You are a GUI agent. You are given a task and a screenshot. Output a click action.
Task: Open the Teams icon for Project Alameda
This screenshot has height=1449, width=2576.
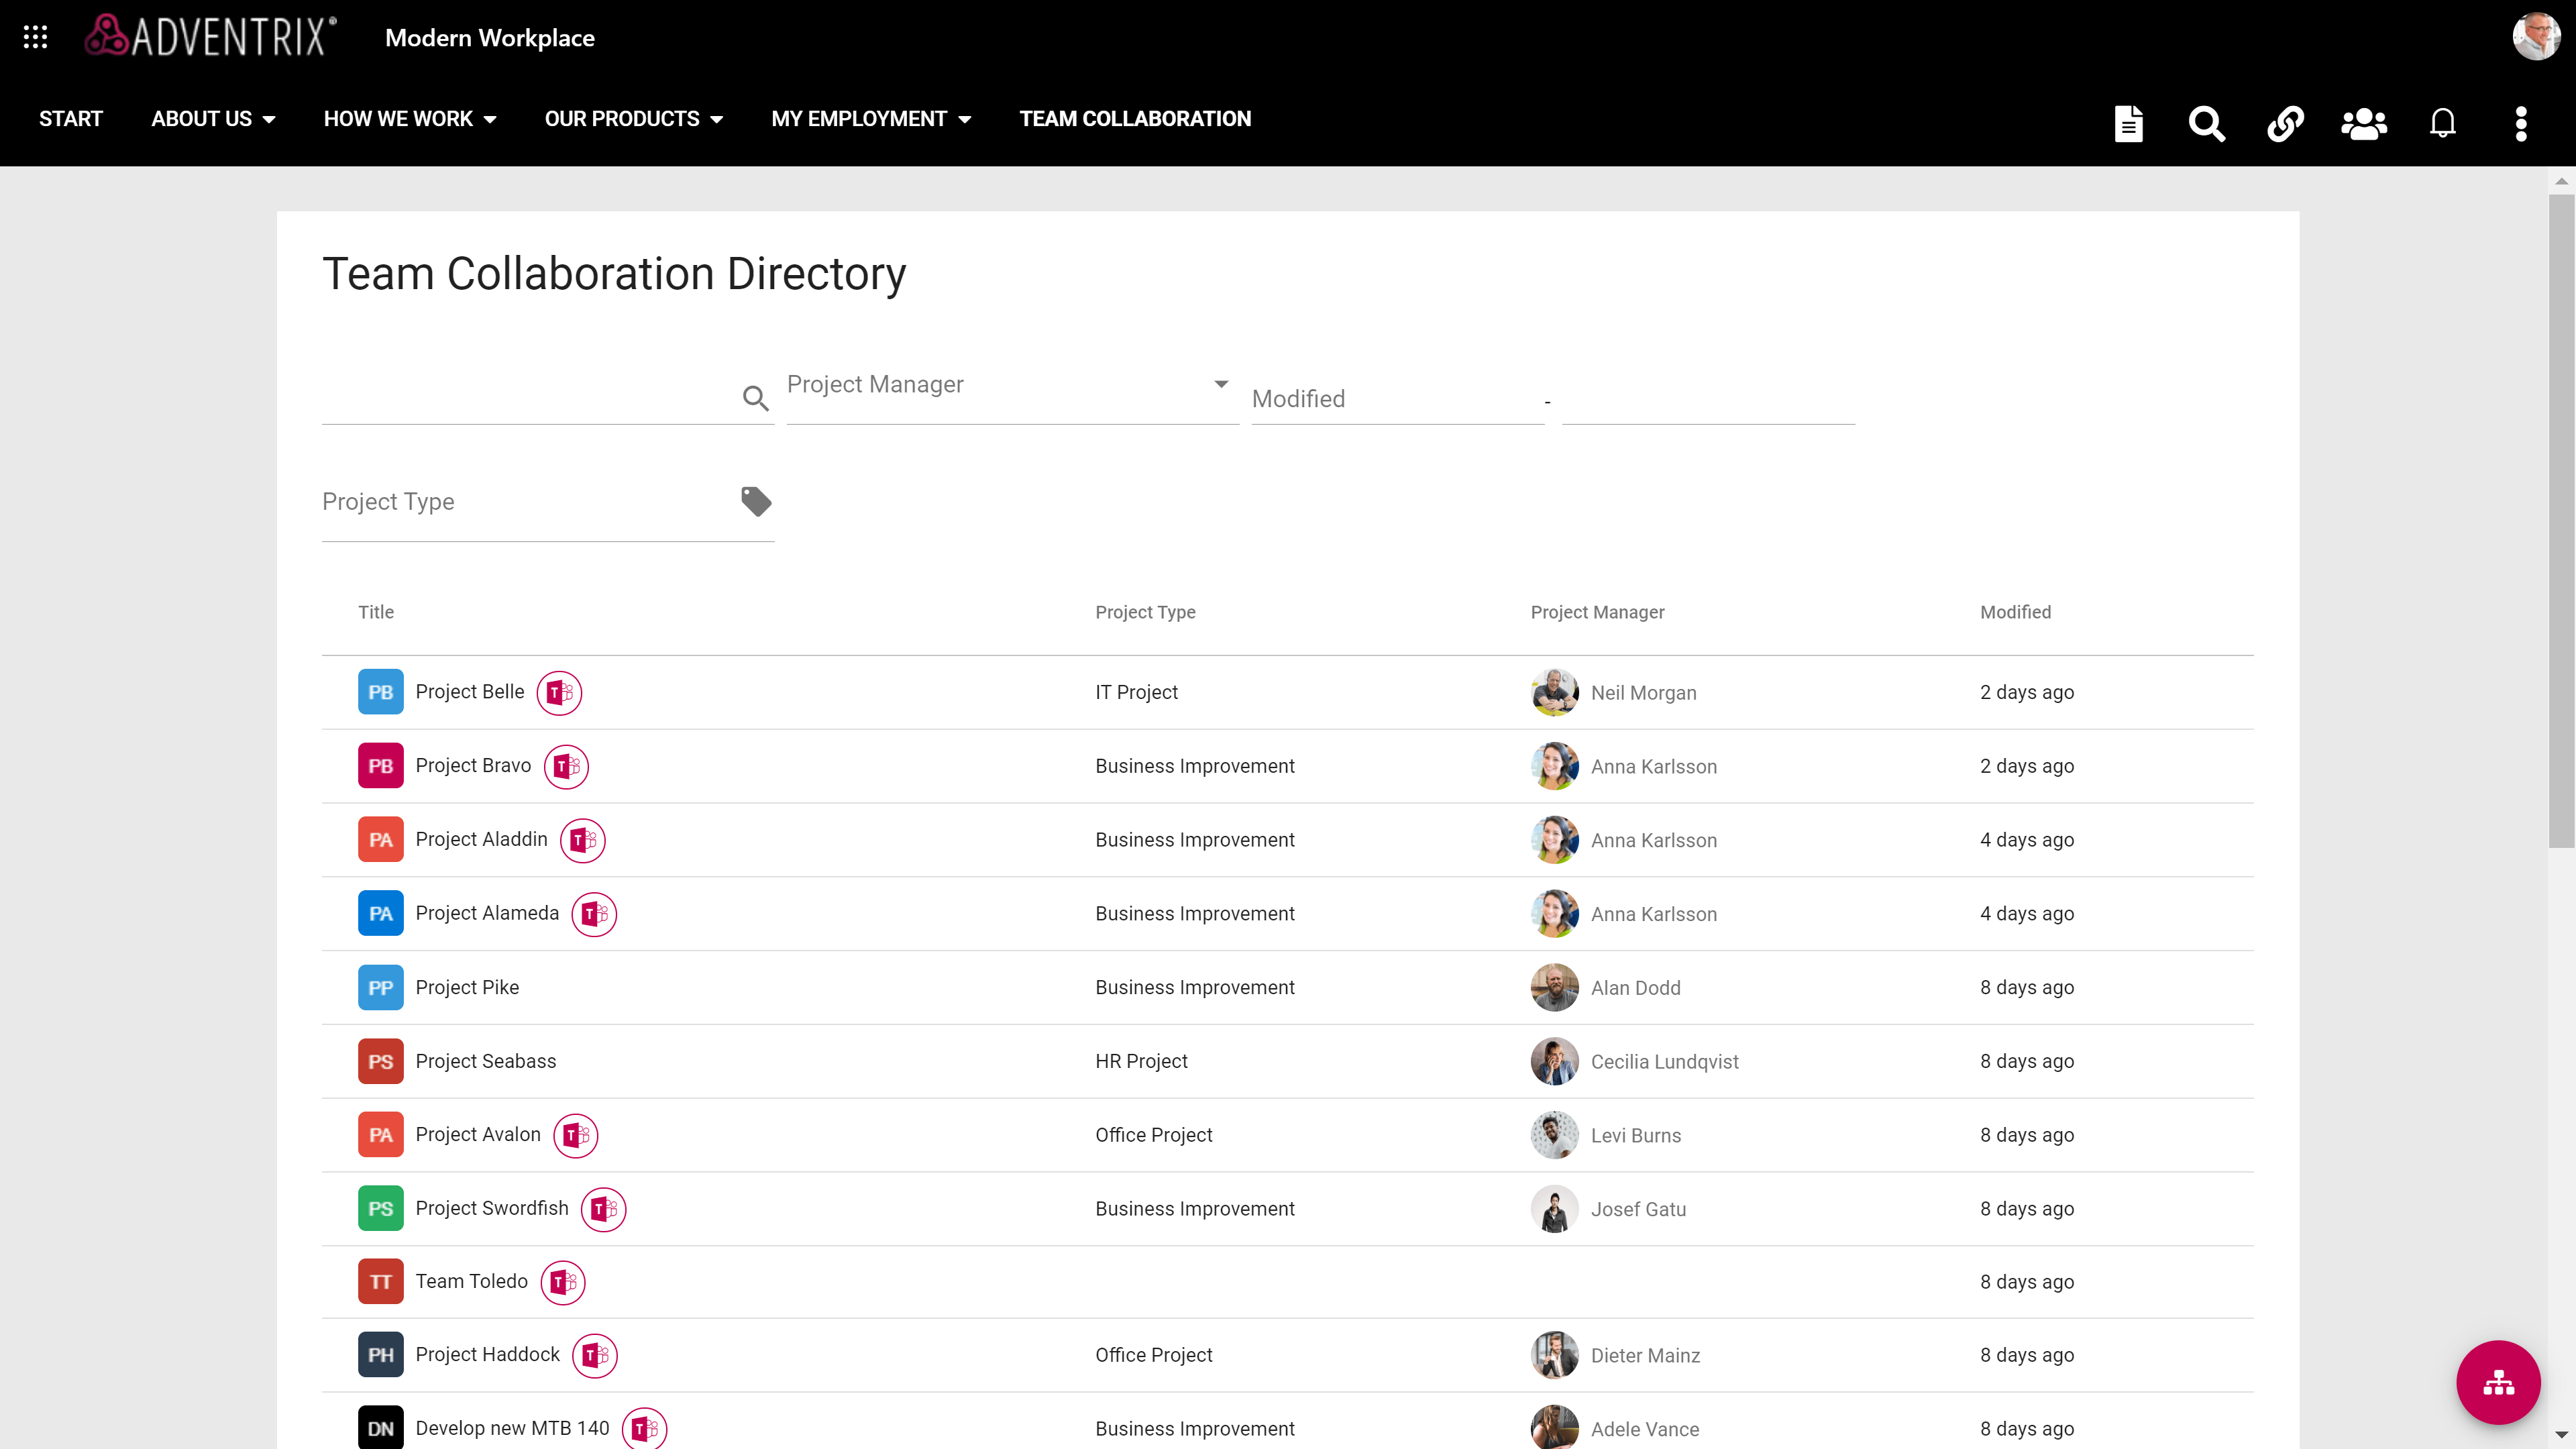[x=594, y=914]
